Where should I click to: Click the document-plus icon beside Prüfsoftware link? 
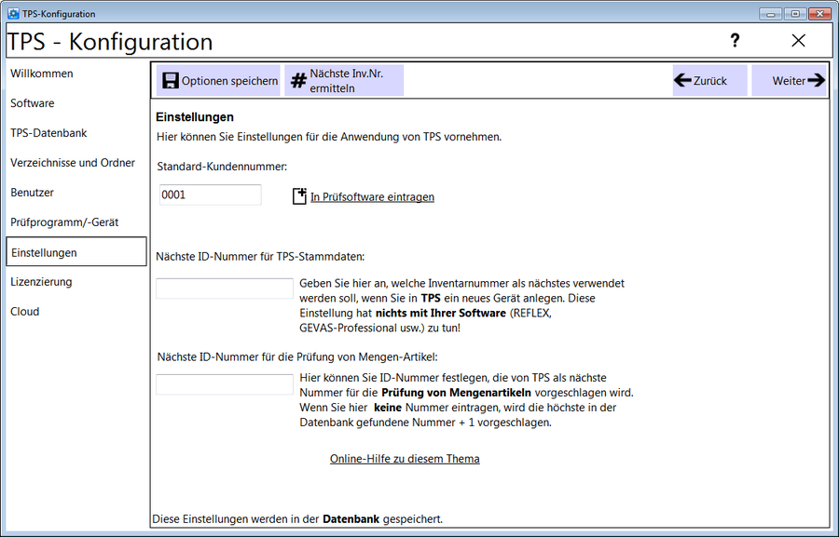tap(299, 196)
